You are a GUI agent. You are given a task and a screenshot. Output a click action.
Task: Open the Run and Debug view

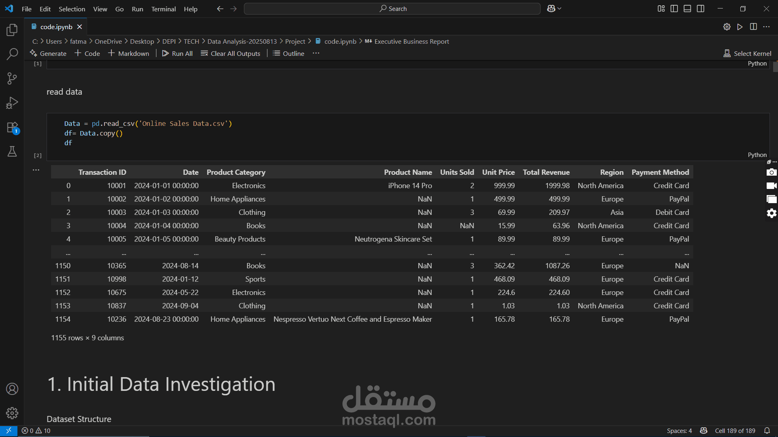(x=12, y=103)
